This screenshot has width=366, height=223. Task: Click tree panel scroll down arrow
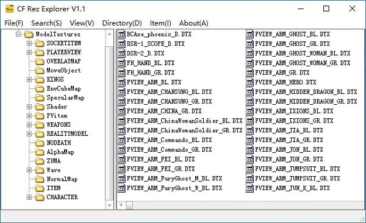[109, 205]
